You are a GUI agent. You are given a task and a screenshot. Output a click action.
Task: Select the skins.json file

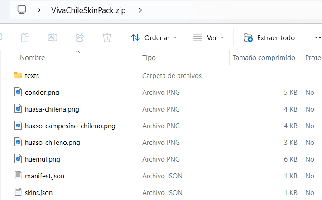tap(38, 193)
